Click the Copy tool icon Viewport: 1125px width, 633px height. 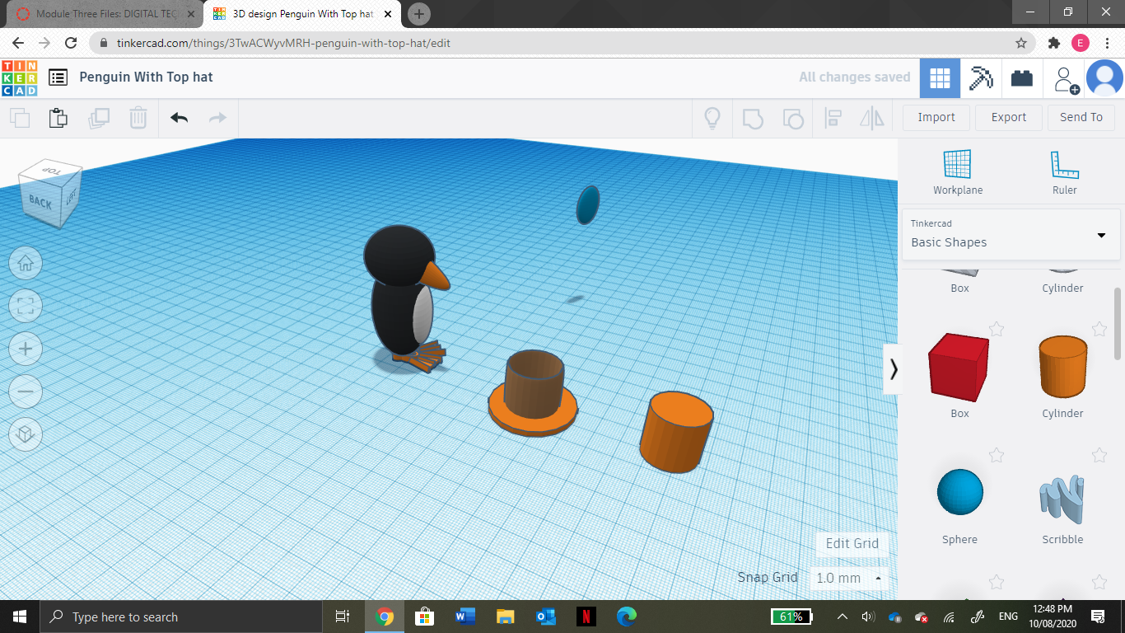coord(20,118)
